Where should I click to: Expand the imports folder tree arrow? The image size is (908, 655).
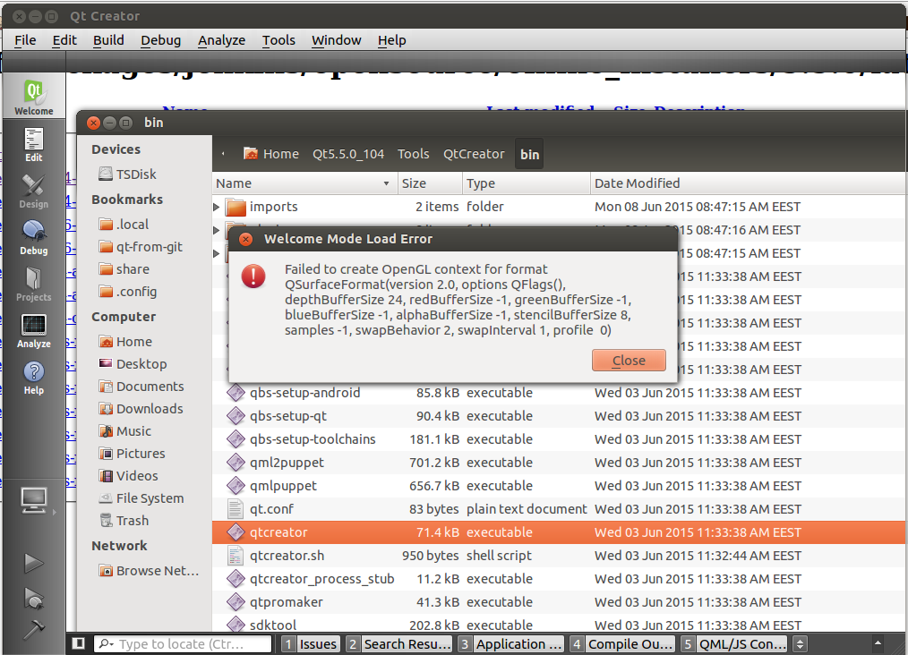[x=217, y=208]
